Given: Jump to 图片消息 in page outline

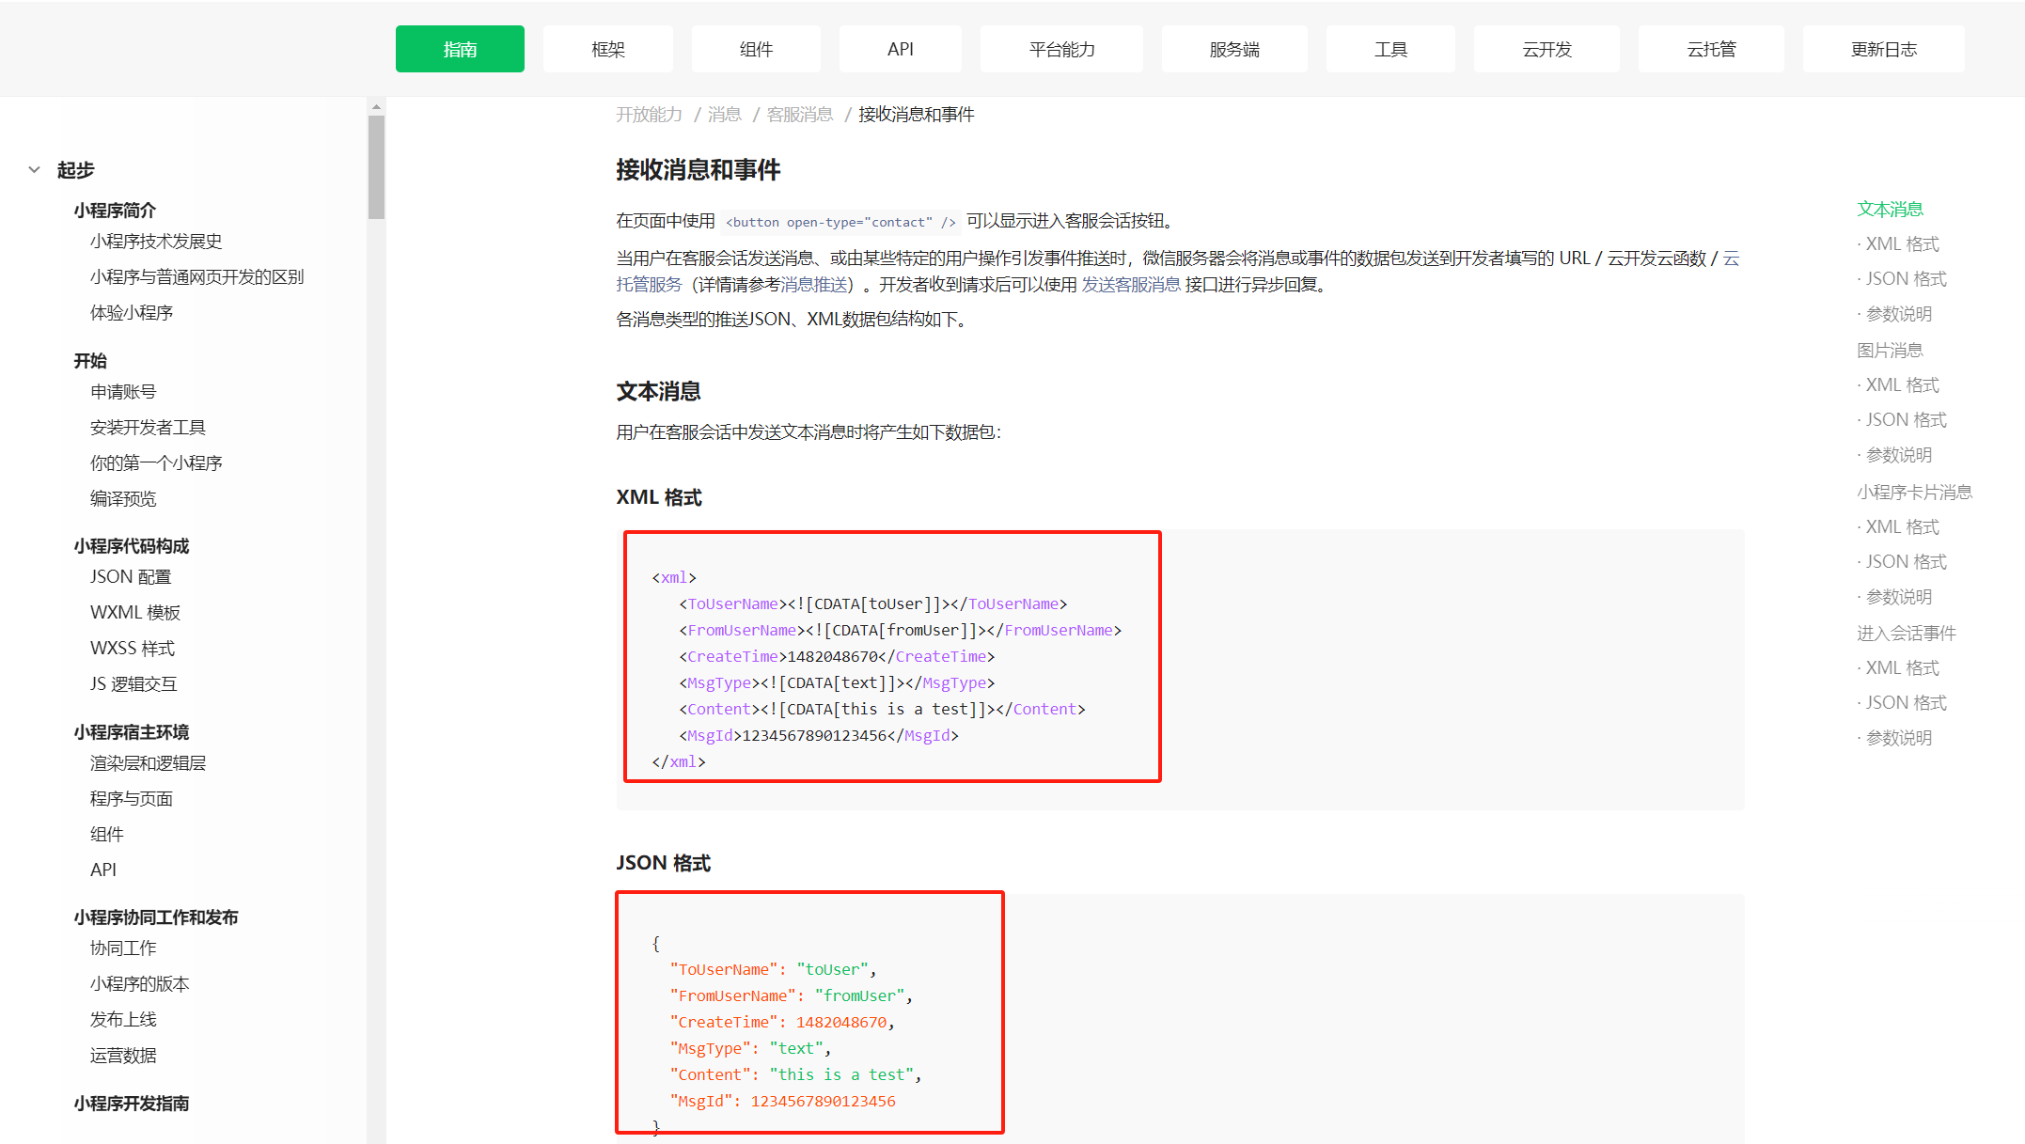Looking at the screenshot, I should [1890, 351].
